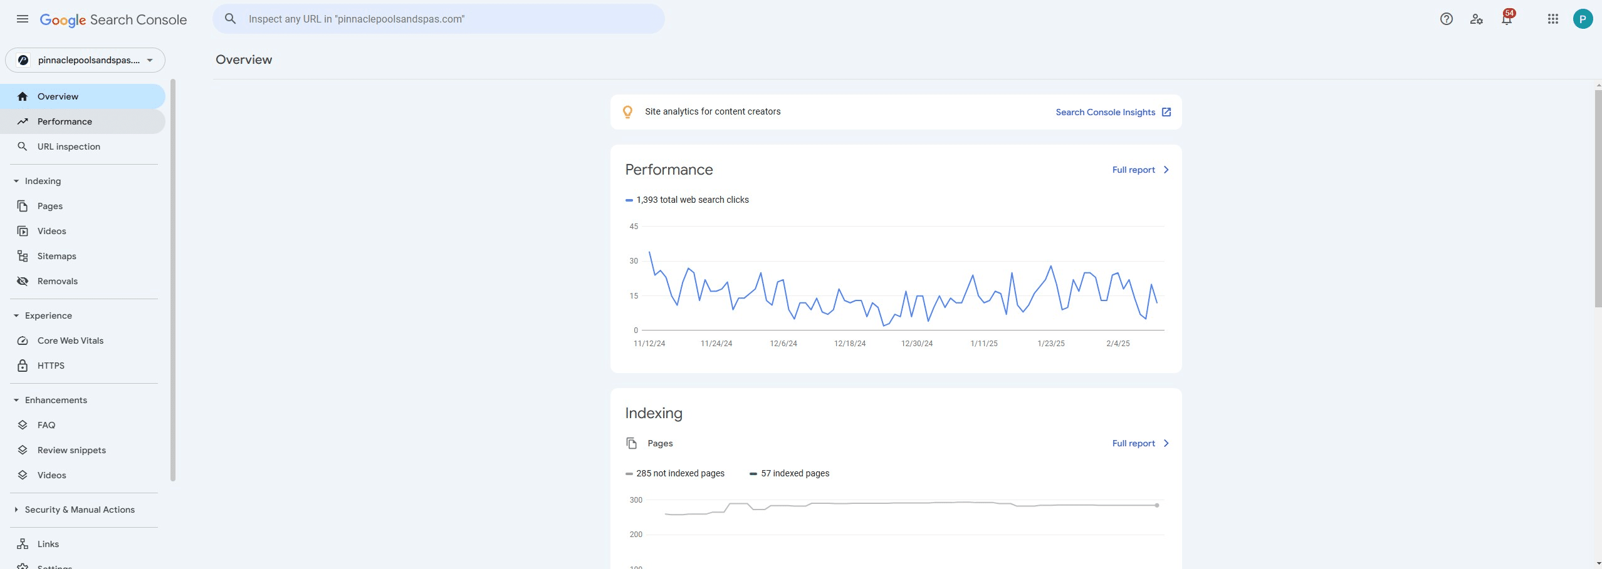The height and width of the screenshot is (569, 1602).
Task: Open Core Web Vitals report
Action: [70, 341]
